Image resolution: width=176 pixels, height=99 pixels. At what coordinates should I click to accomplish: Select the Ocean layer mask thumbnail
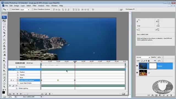153,66
